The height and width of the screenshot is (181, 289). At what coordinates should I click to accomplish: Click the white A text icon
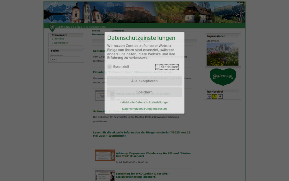220,97
